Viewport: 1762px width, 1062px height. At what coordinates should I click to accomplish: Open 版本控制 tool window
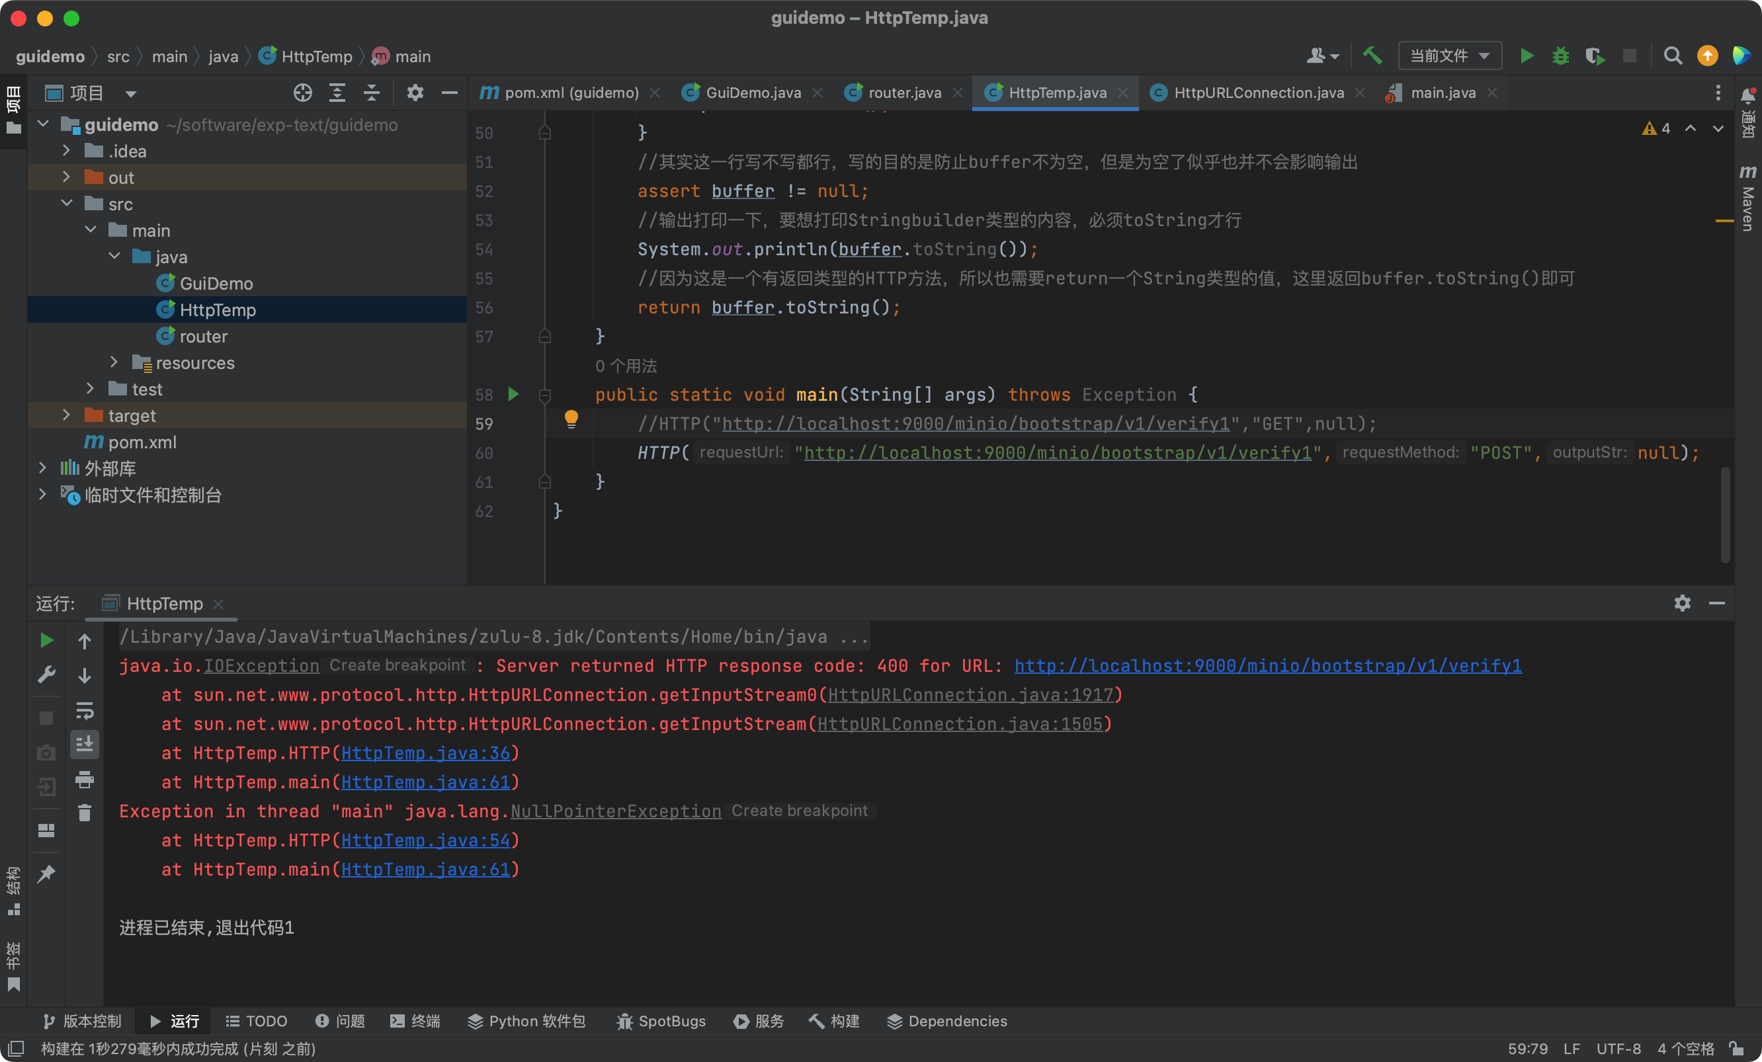(x=81, y=1021)
